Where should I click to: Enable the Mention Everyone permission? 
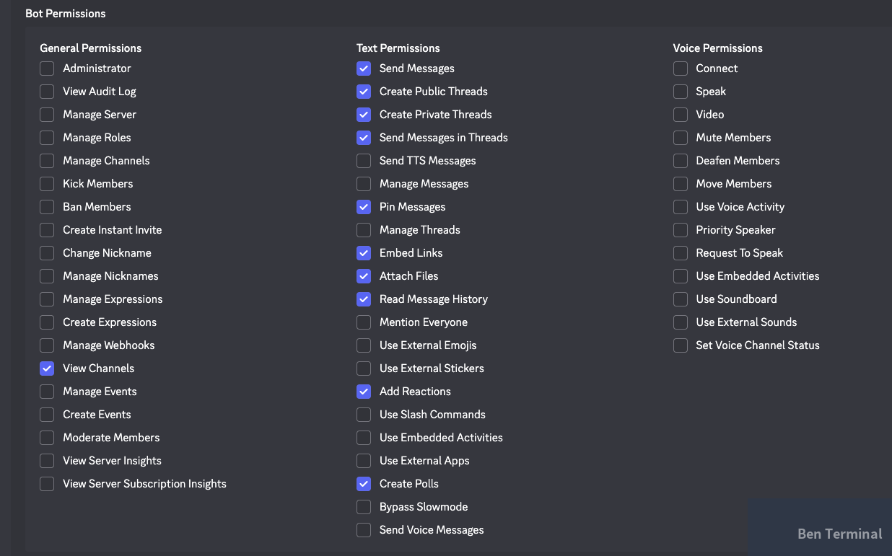point(364,322)
